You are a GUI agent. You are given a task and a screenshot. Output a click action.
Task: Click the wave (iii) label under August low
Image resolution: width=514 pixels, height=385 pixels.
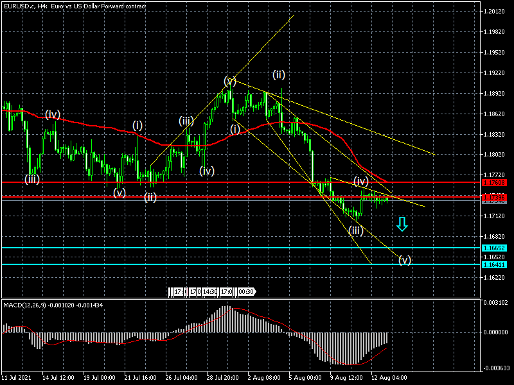tap(356, 230)
